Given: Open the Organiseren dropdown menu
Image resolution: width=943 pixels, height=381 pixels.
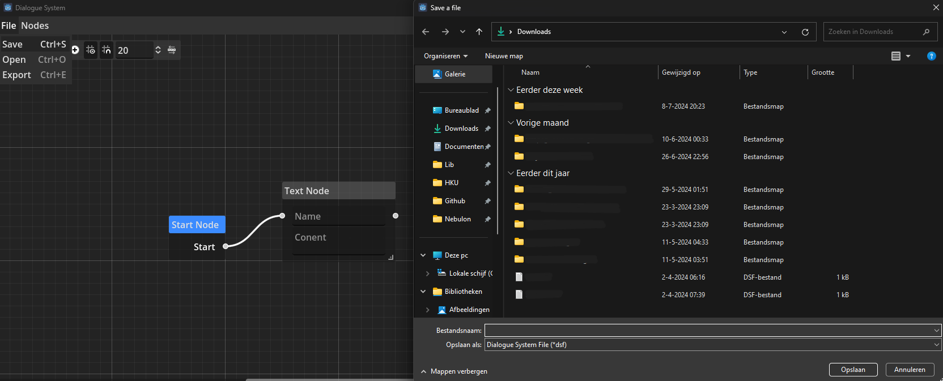Looking at the screenshot, I should click(446, 56).
